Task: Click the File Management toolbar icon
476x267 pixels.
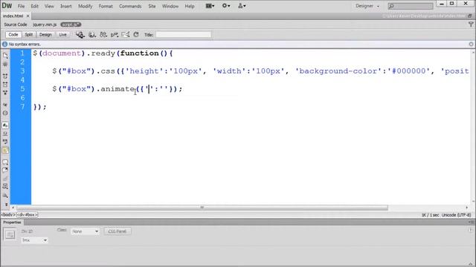Action: [103, 35]
